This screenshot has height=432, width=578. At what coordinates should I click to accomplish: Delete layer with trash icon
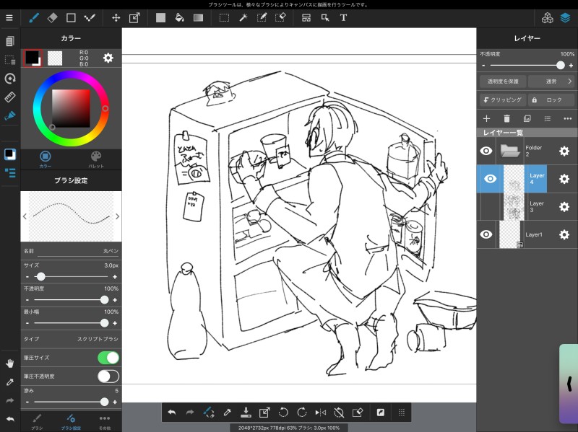point(507,118)
